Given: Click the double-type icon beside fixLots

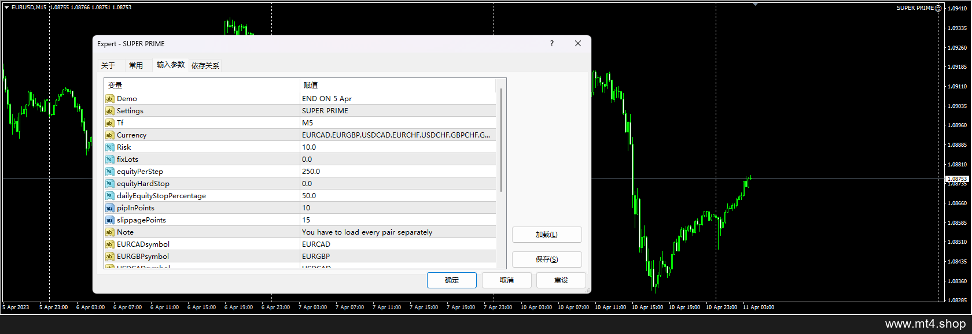Looking at the screenshot, I should point(109,159).
